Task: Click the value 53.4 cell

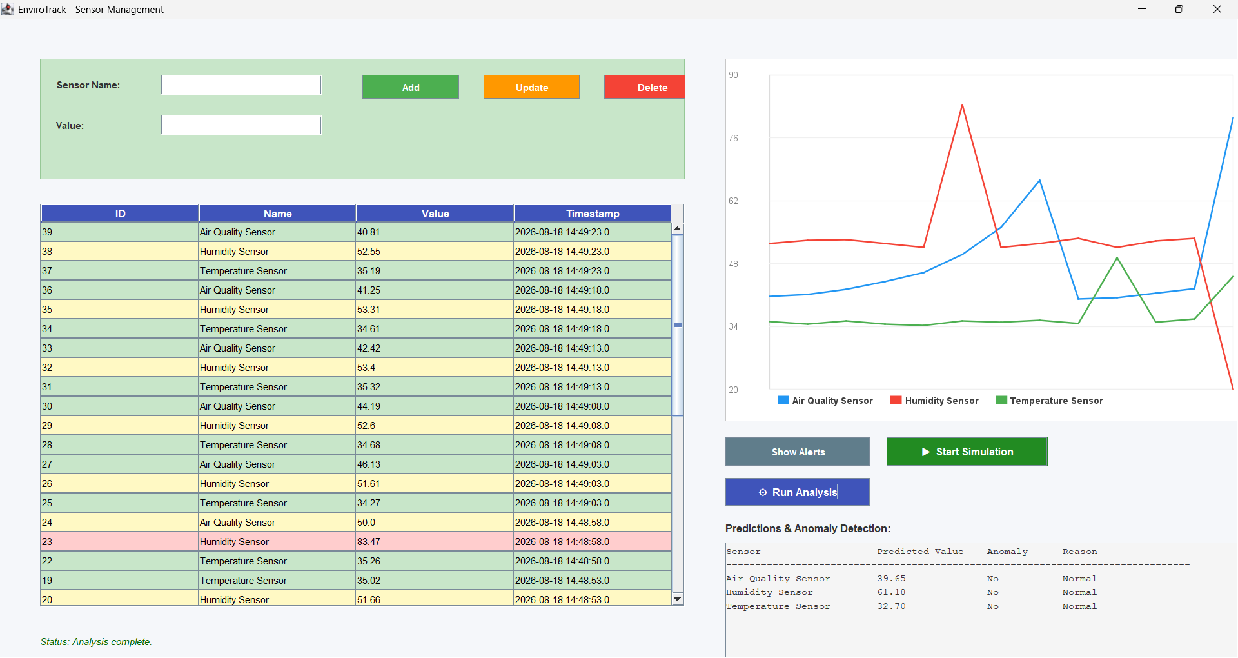Action: coord(435,368)
